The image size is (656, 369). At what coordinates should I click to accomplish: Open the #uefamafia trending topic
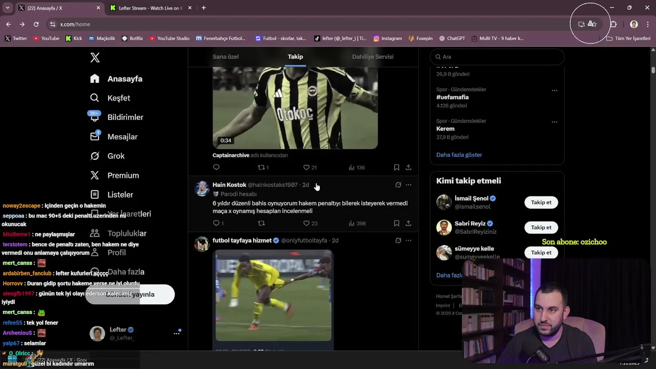452,97
